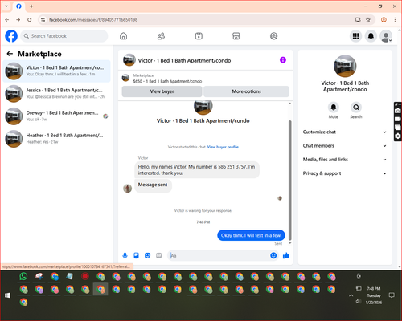Open Jessica apartment conversation
This screenshot has height=321, width=402.
point(56,93)
